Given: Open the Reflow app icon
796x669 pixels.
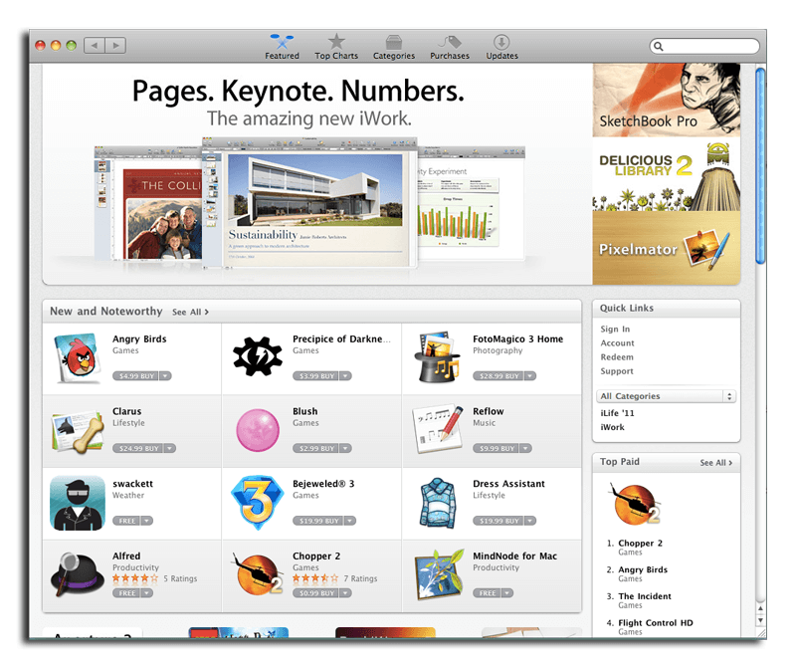Looking at the screenshot, I should tap(439, 429).
